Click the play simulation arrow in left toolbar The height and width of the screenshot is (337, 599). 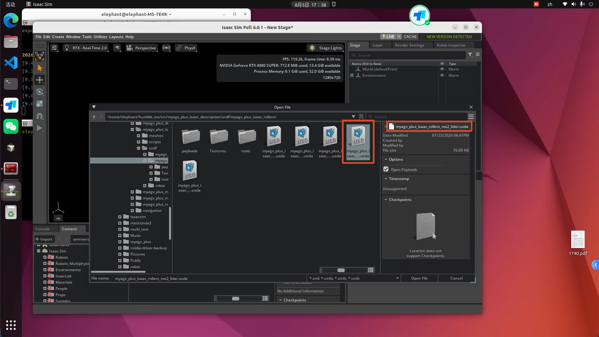40,128
